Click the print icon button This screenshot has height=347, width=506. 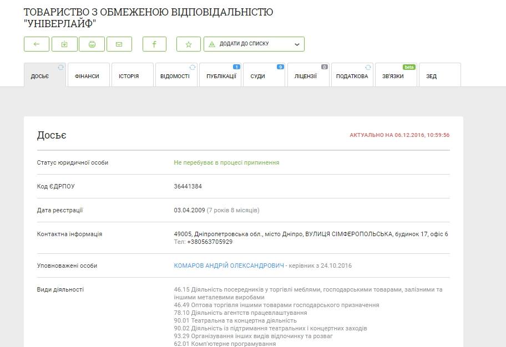point(92,44)
